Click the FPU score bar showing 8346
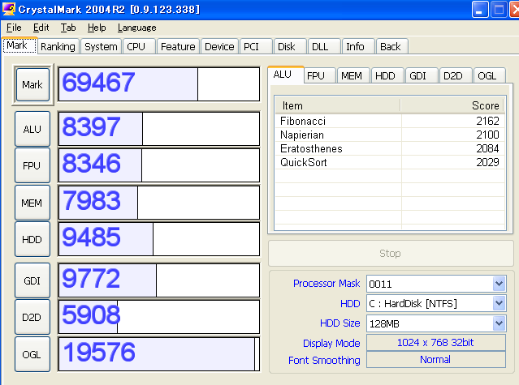 click(x=159, y=165)
